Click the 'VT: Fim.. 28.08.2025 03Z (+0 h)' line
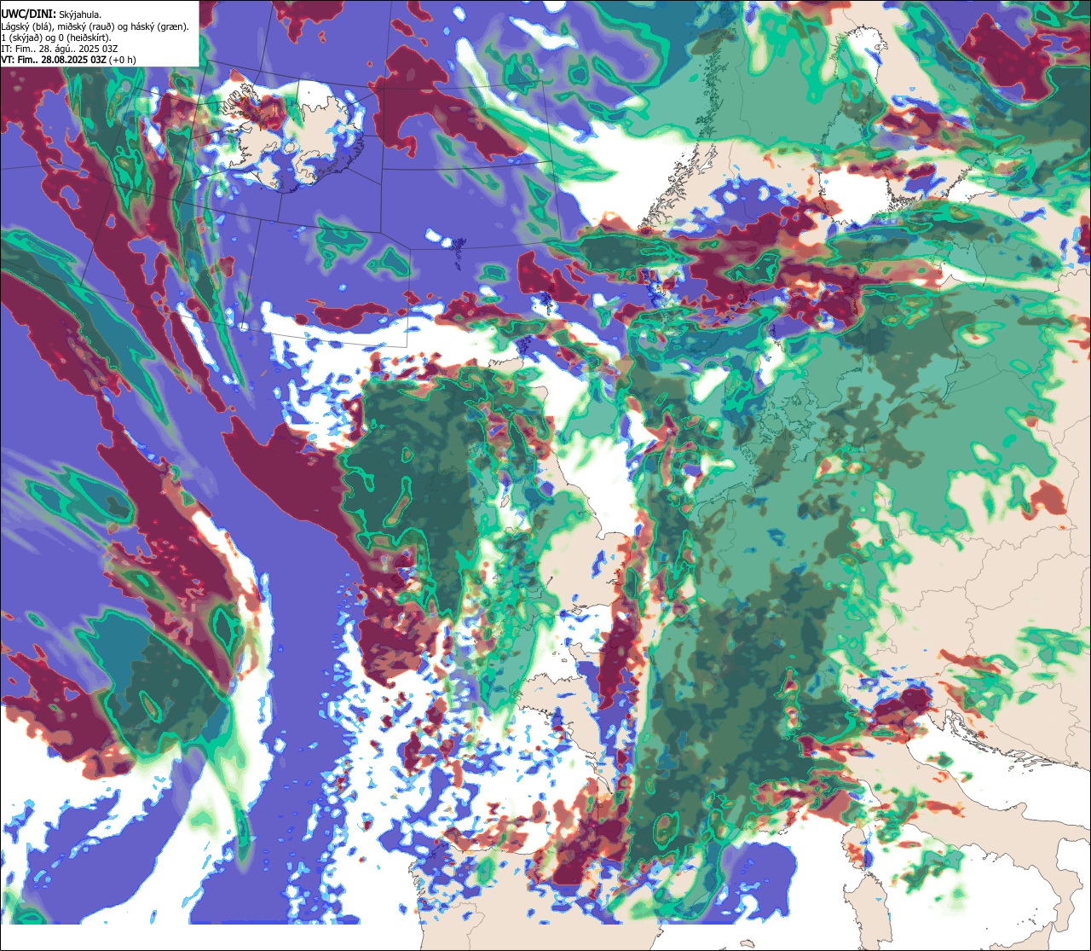1091x951 pixels. (69, 59)
